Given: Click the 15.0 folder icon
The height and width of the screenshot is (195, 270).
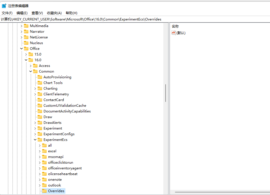Looking at the screenshot, I should (31, 54).
